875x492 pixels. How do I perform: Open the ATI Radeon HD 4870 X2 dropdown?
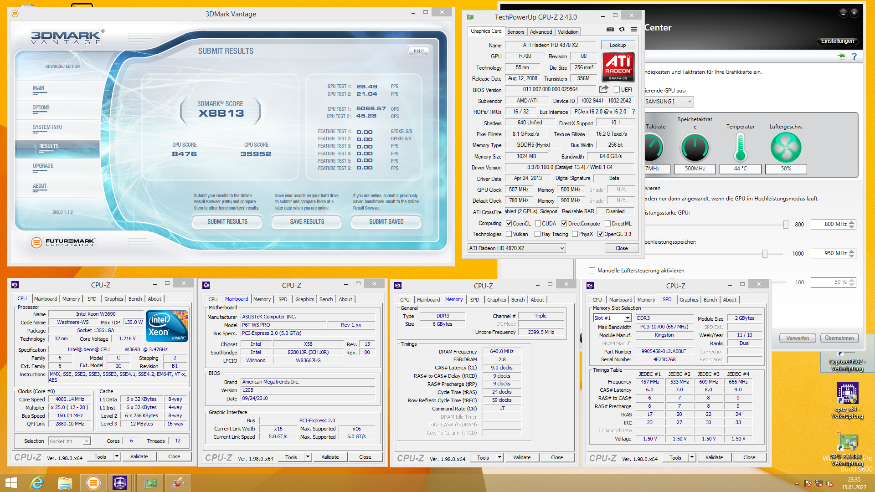(517, 248)
